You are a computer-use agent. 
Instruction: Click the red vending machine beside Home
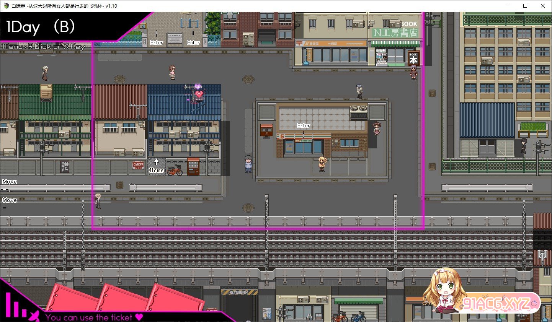point(193,166)
